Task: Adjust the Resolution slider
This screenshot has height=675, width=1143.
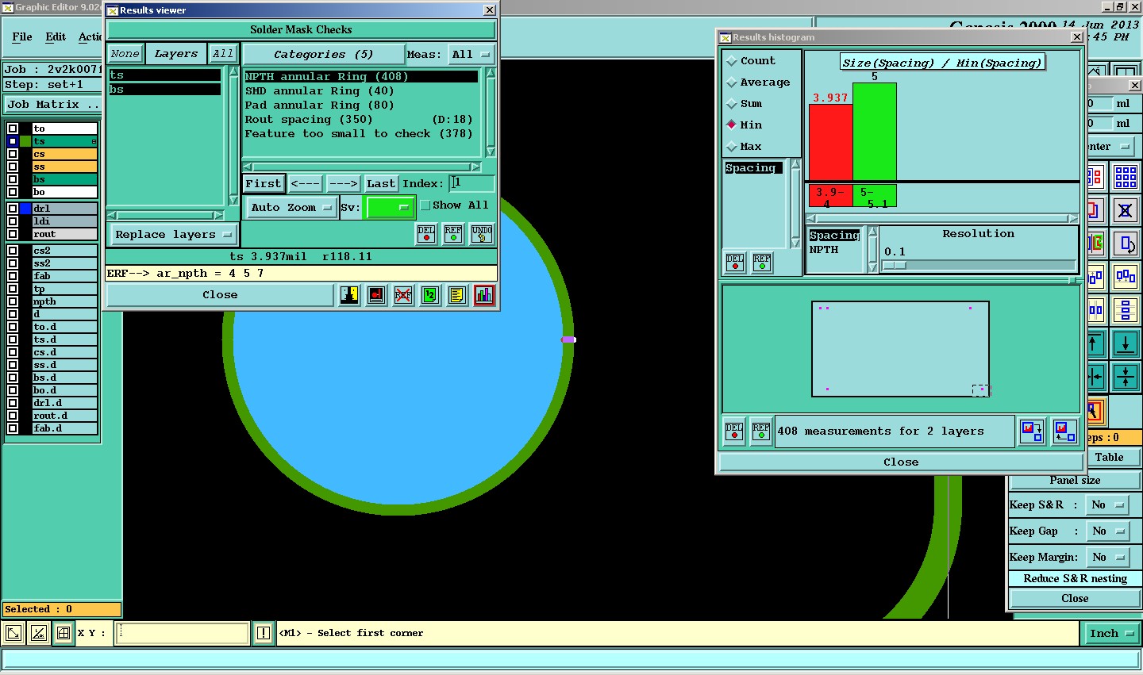Action: click(x=894, y=266)
